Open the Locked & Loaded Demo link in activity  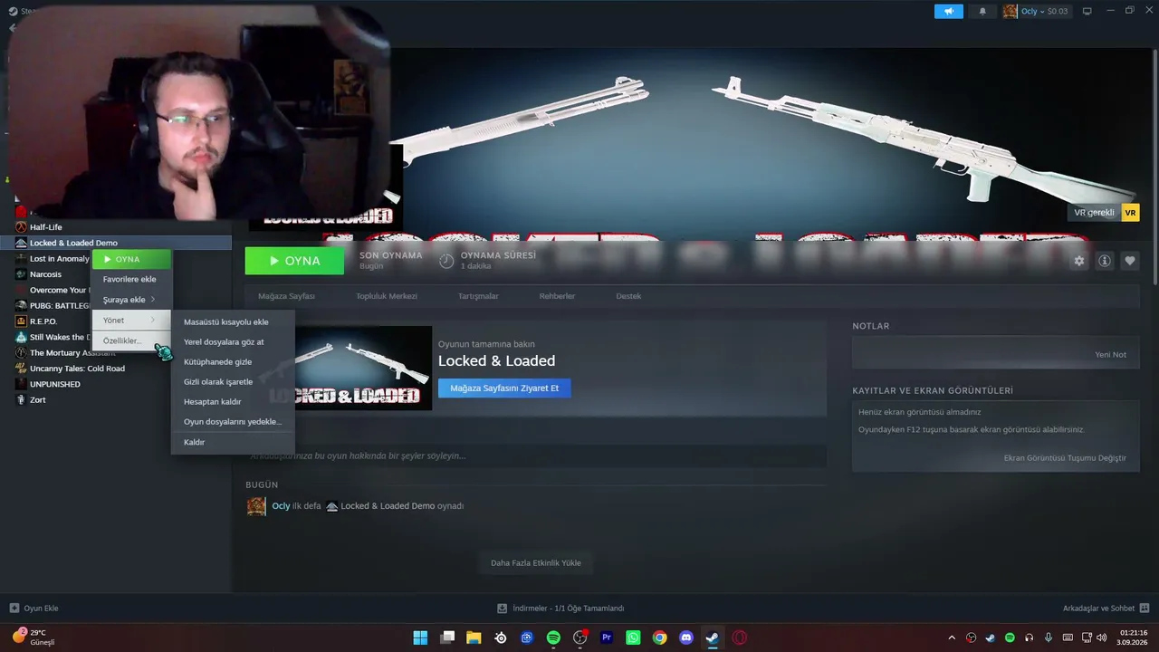click(388, 506)
